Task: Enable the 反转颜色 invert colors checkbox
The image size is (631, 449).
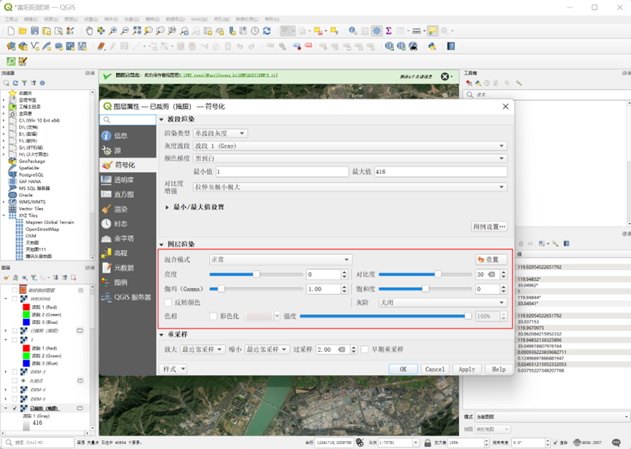Action: 169,302
